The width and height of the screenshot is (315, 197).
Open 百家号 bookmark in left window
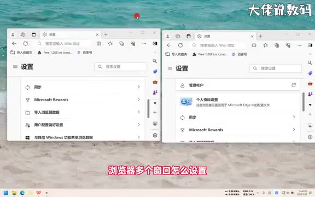click(85, 53)
